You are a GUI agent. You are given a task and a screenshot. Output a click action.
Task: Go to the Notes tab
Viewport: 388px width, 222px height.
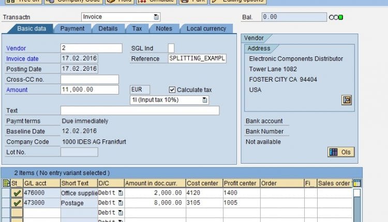pos(164,28)
